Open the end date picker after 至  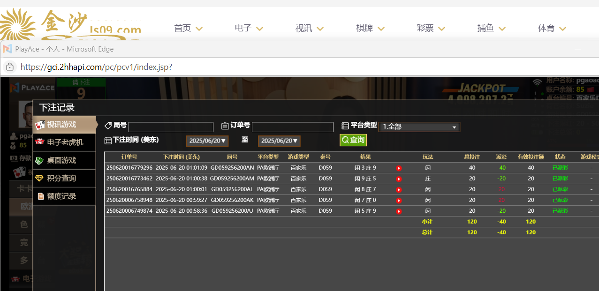pos(279,141)
